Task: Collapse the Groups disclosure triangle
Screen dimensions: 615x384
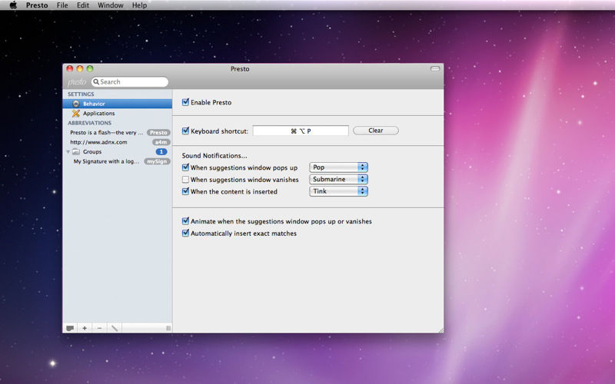Action: [68, 151]
